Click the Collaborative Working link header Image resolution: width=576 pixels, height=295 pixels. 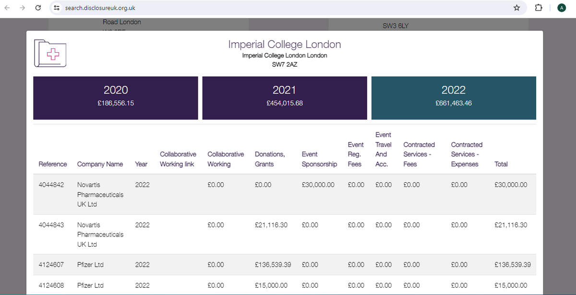[178, 159]
